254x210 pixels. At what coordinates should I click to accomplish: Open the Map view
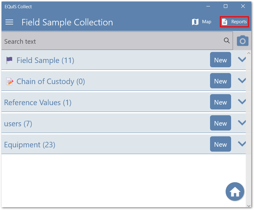pos(201,22)
